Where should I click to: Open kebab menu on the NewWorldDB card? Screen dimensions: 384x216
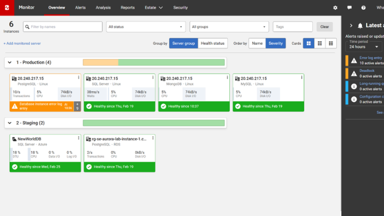tap(78, 138)
